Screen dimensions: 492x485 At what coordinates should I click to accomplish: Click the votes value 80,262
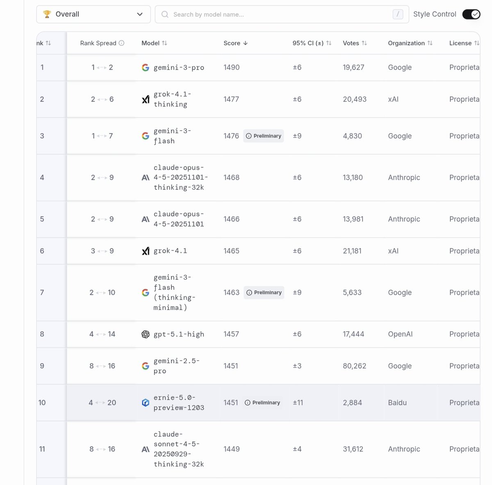tap(355, 366)
